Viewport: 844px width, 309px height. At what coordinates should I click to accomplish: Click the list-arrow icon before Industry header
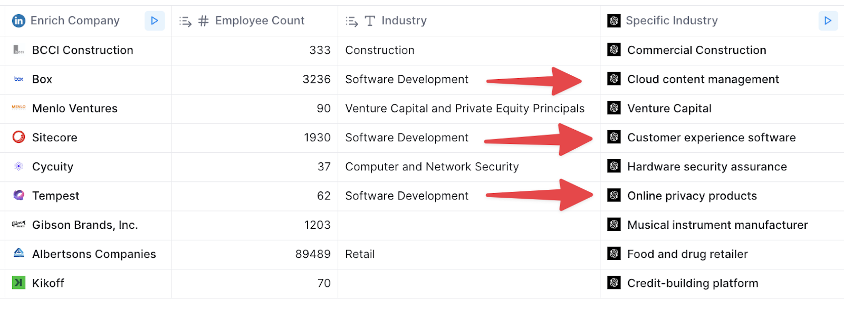coord(352,21)
